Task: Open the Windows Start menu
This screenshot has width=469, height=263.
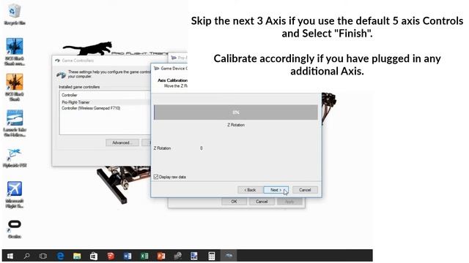Action: point(10,256)
